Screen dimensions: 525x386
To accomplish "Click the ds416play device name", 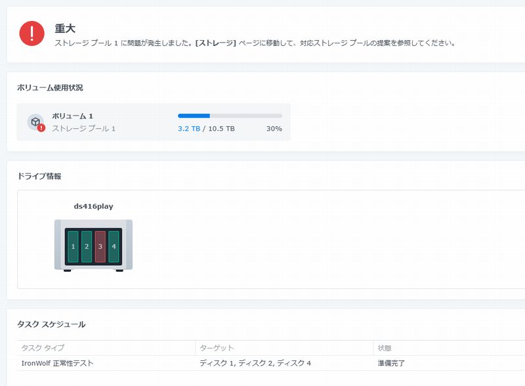I will [x=93, y=206].
